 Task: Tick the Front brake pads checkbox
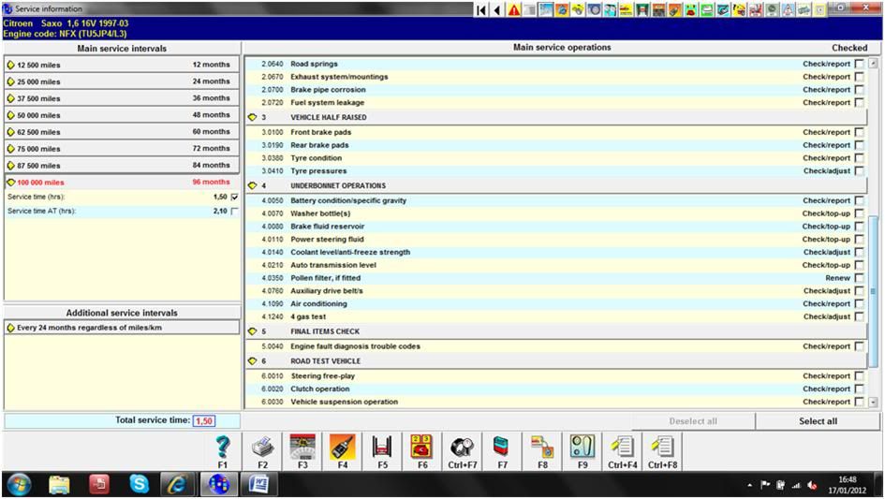tap(859, 132)
